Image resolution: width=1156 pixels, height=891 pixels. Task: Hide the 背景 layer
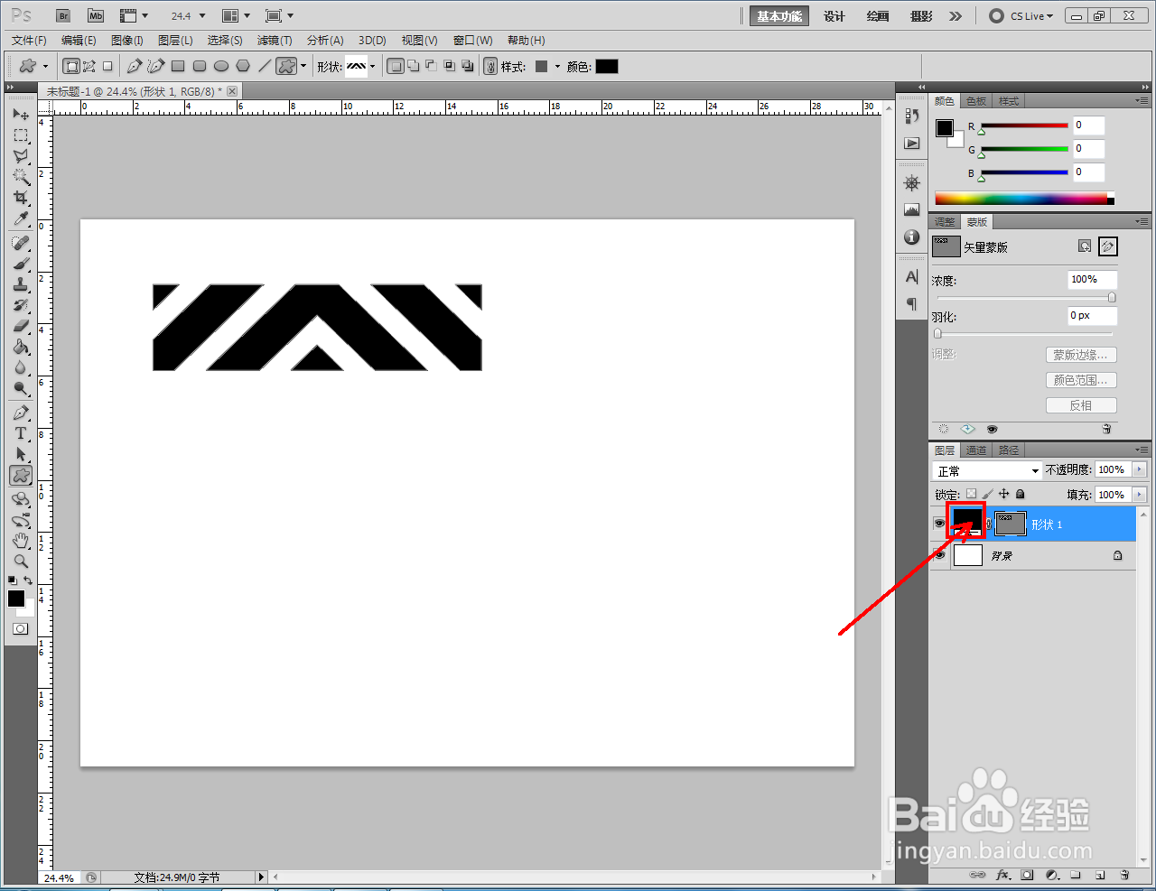pos(939,555)
